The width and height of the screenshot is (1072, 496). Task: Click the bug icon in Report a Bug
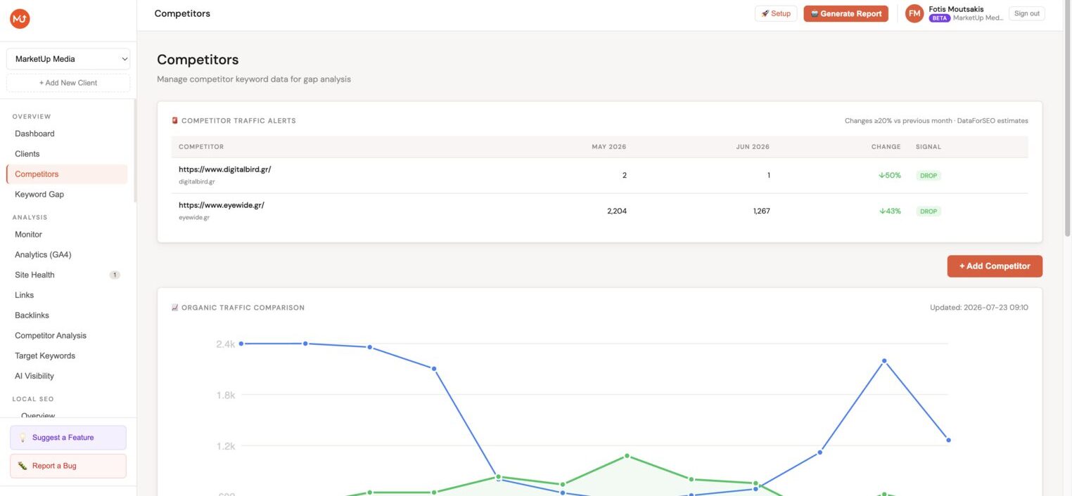(23, 466)
